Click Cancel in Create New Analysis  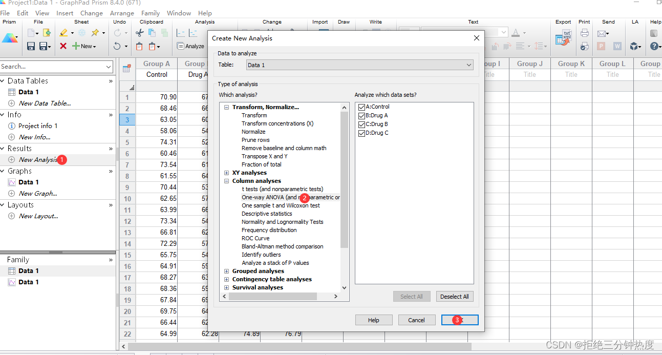[x=417, y=320]
